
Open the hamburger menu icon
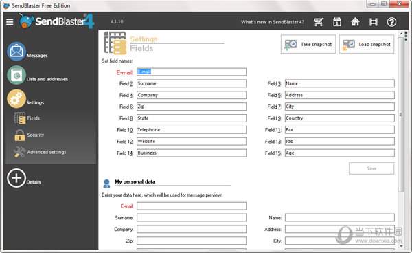10,22
